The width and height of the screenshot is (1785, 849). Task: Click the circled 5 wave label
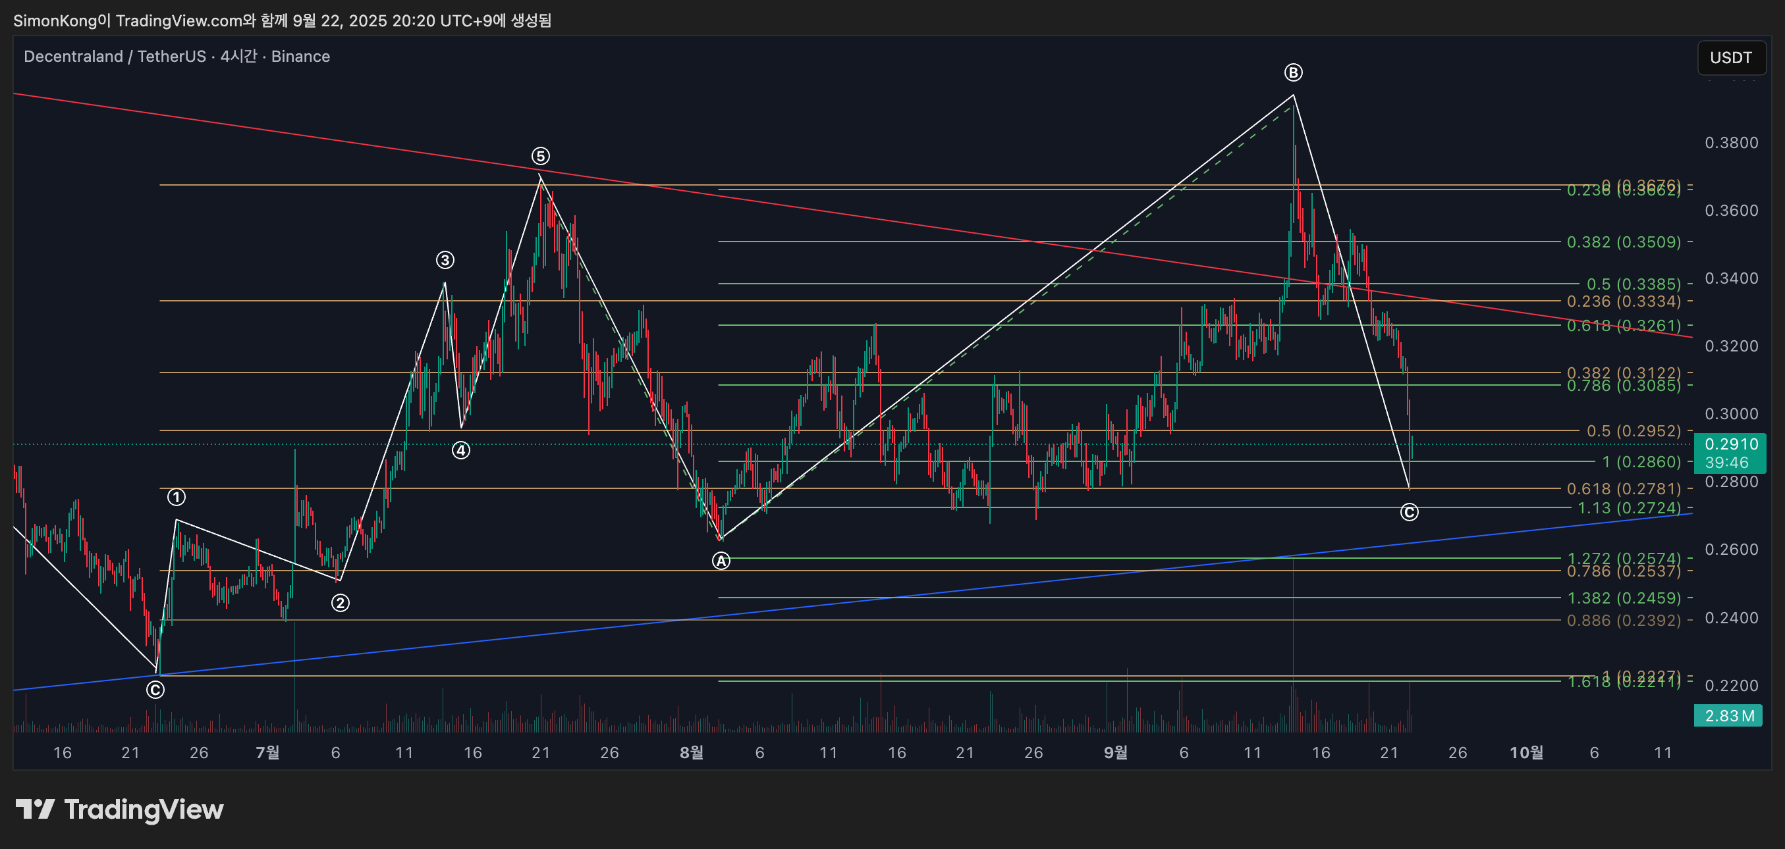(541, 156)
